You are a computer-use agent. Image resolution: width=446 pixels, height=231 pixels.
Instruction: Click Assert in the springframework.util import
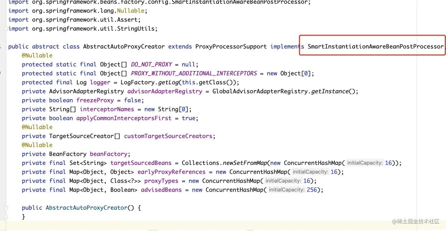[x=127, y=20]
